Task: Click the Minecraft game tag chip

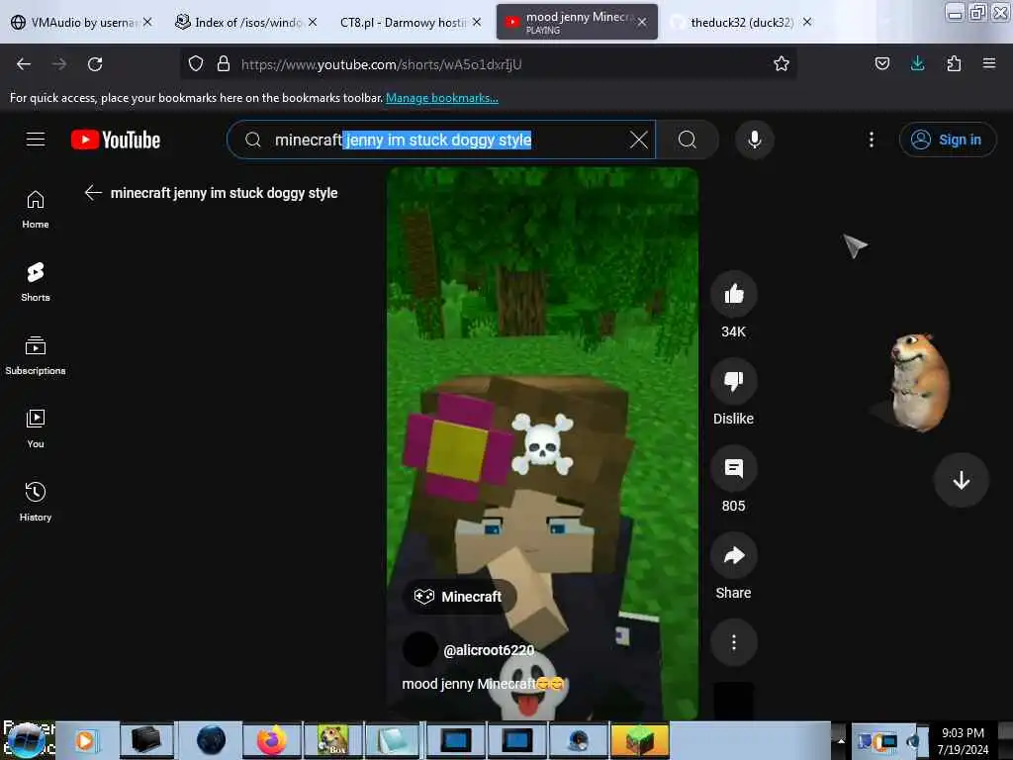Action: point(459,597)
